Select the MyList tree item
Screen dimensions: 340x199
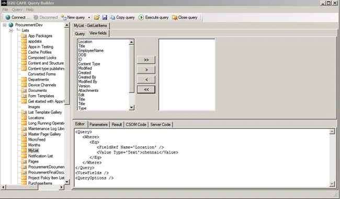33,150
